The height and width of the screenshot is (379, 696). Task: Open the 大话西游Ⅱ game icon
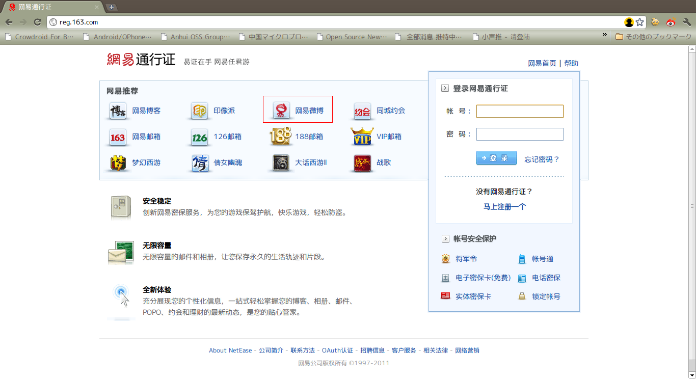281,163
